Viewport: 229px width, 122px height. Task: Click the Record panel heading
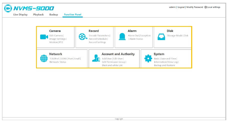point(94,31)
